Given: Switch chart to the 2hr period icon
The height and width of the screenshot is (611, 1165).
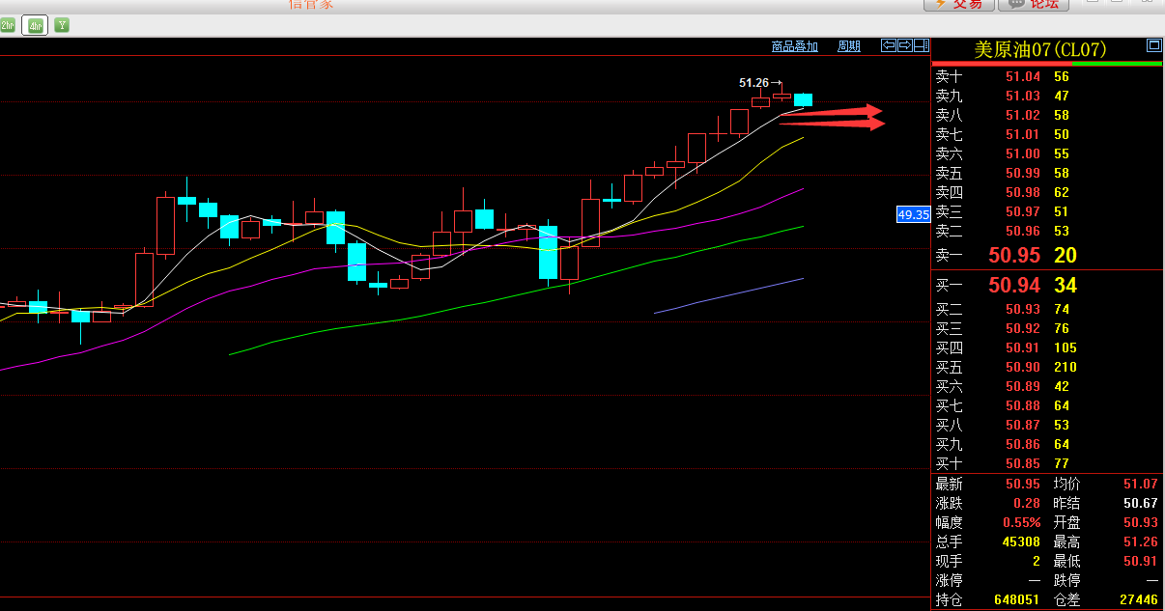Looking at the screenshot, I should 7,25.
